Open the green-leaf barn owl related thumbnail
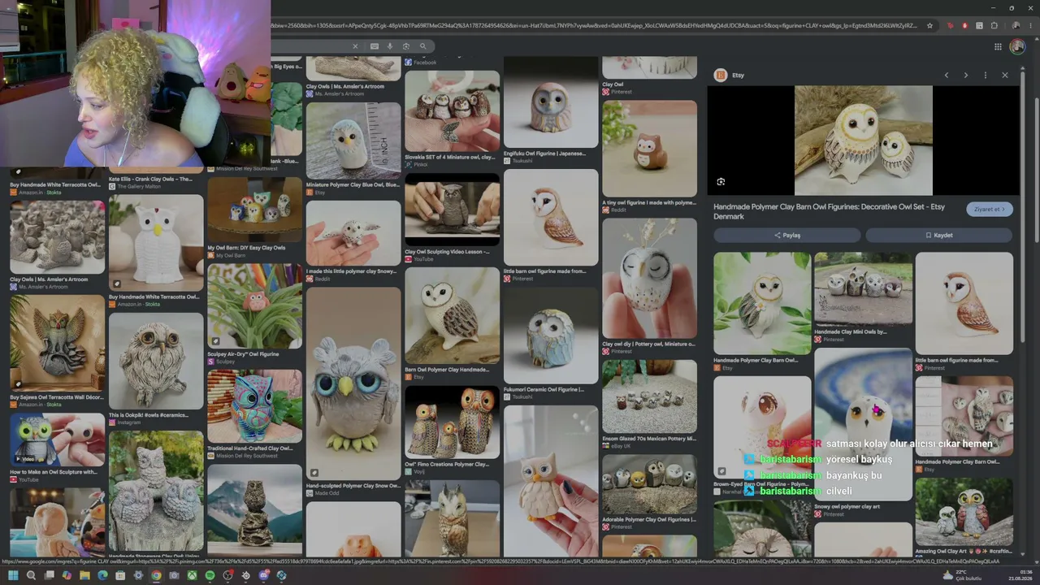The image size is (1040, 585). click(x=762, y=302)
